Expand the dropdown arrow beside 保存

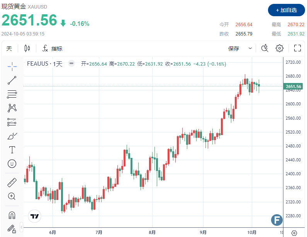pos(250,48)
